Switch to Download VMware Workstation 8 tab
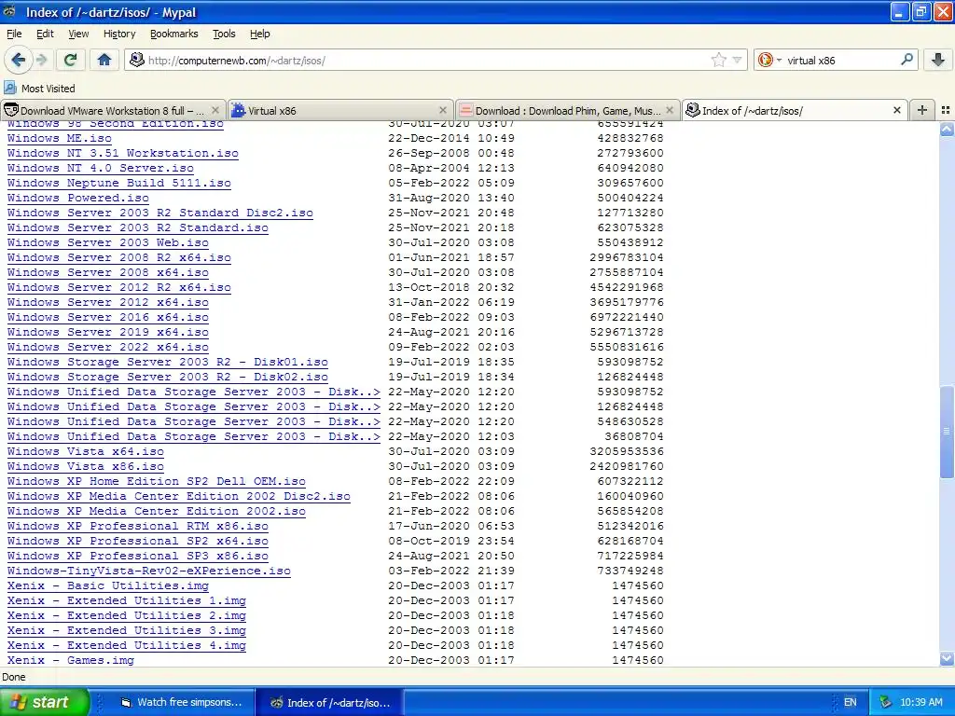The height and width of the screenshot is (716, 955). [113, 111]
